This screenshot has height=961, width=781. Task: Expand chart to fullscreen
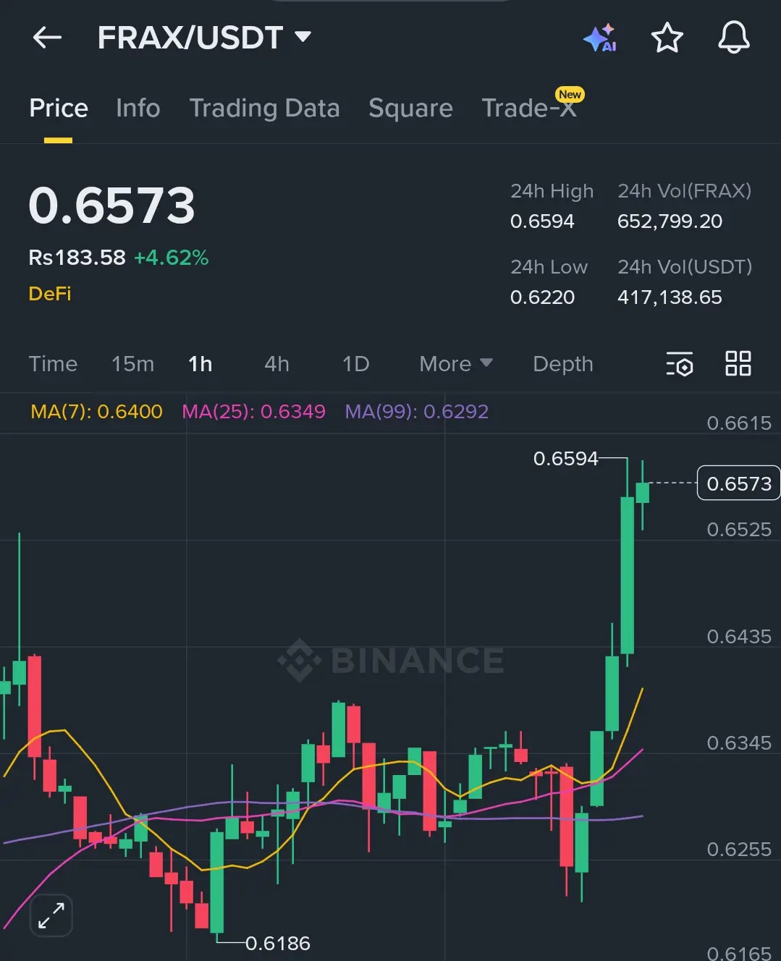51,915
